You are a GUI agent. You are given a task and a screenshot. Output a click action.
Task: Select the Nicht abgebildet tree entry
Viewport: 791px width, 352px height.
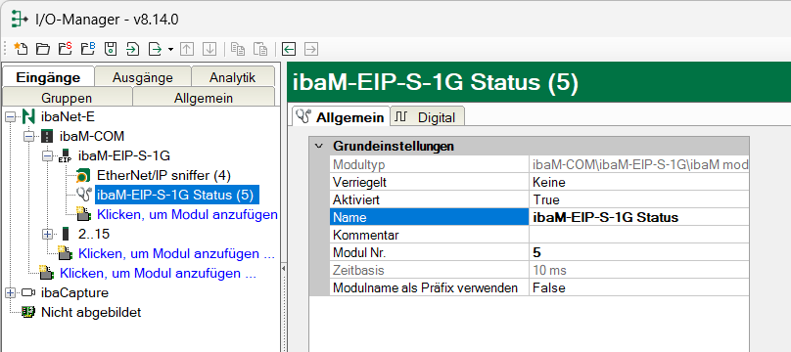click(91, 312)
